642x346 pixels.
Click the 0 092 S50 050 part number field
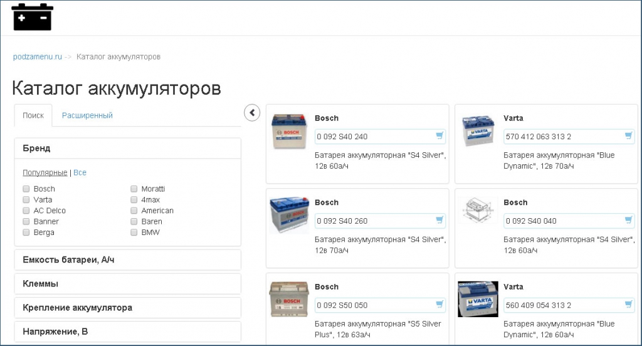click(x=380, y=305)
